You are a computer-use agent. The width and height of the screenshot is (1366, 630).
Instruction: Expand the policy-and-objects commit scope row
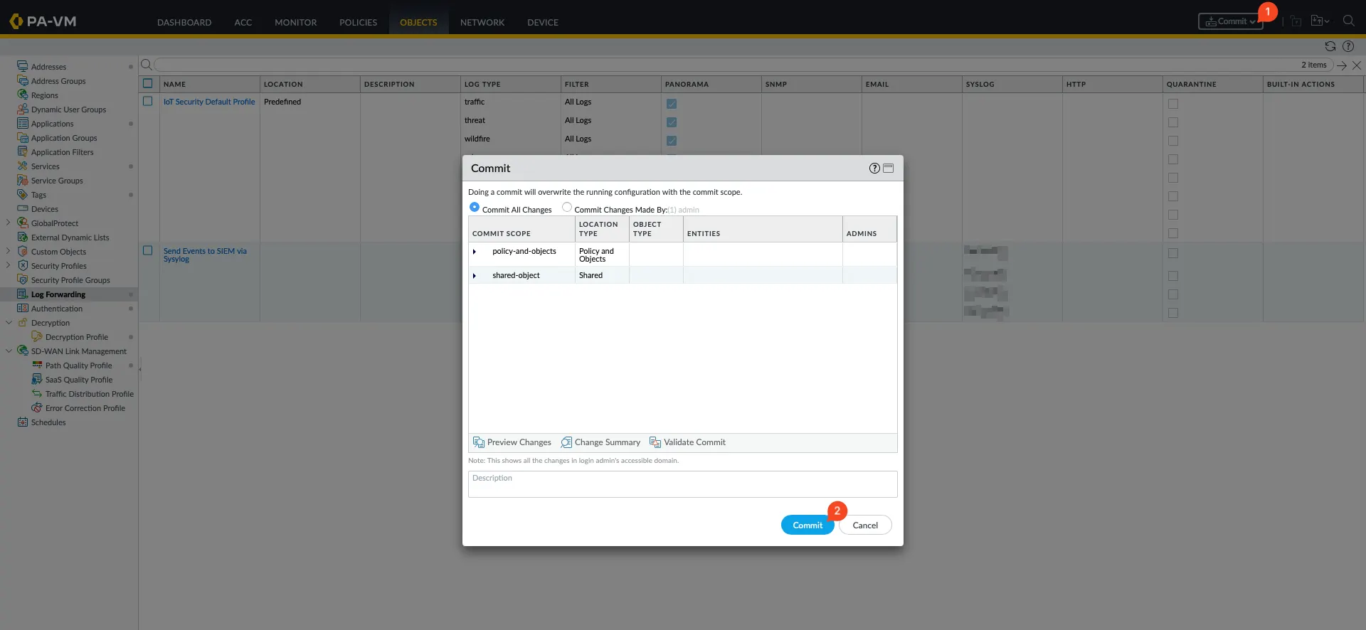(x=475, y=252)
